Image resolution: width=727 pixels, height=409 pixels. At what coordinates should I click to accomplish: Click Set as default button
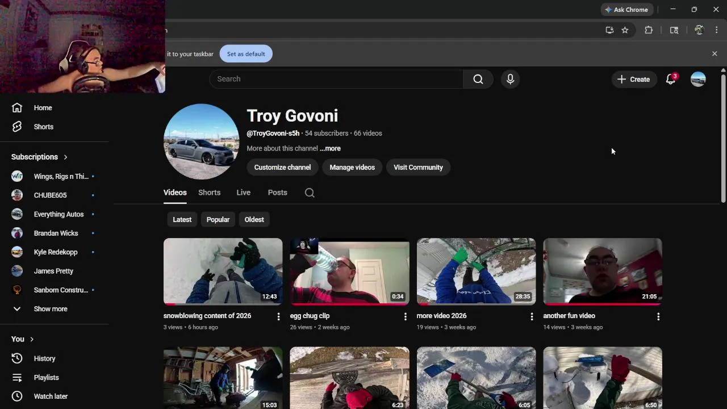click(246, 54)
